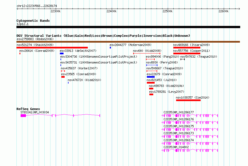248x166 pixels.
Task: Open nsv476720 (Kidd2010) variant label
Action: pos(84,80)
